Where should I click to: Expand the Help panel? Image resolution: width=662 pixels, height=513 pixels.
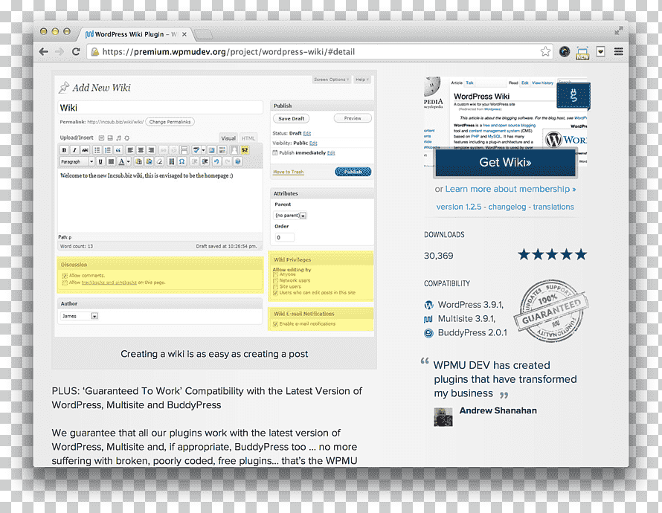[x=361, y=80]
